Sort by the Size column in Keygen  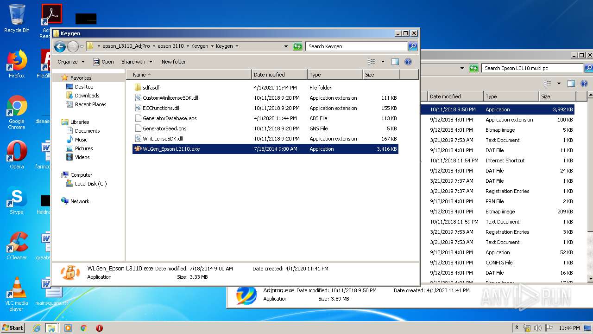pos(381,75)
